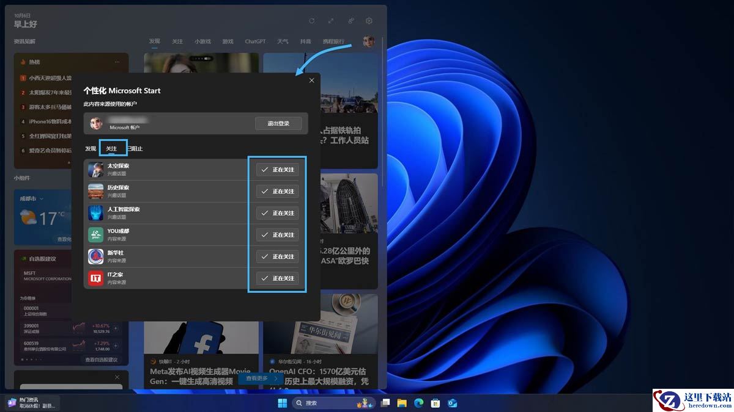
Task: Open the 已阻止 tab in the dialog
Action: point(135,148)
